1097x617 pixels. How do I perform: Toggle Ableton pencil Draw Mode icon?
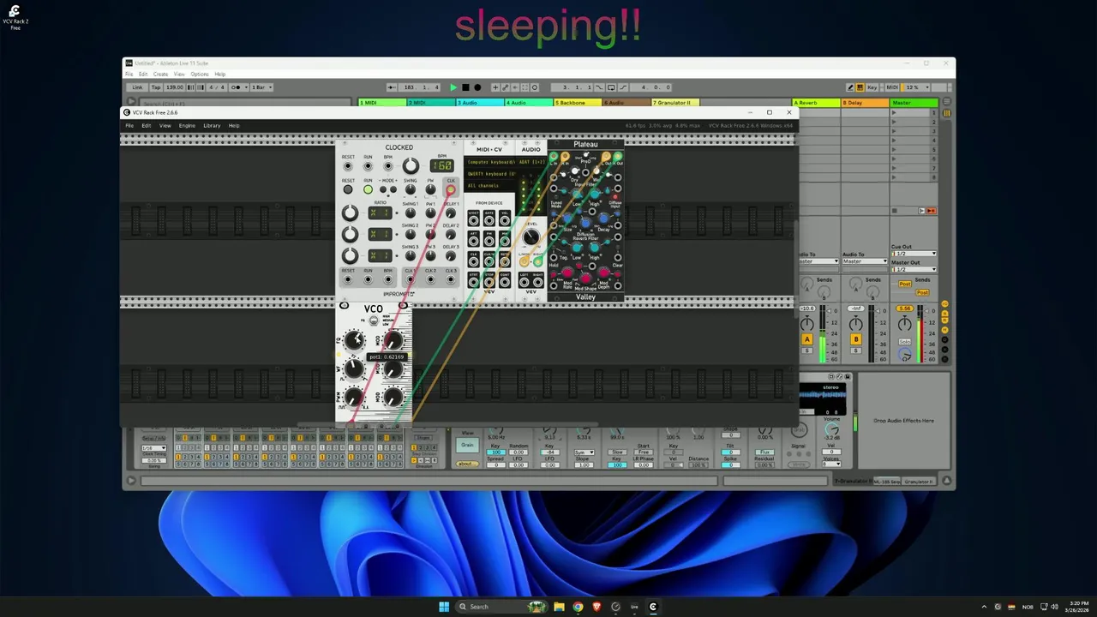[x=850, y=87]
